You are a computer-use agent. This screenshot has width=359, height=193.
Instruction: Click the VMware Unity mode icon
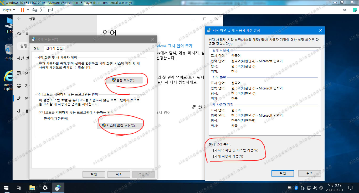[x=50, y=10]
